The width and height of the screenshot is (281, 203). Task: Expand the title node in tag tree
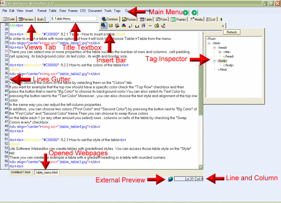pyautogui.click(x=220, y=52)
